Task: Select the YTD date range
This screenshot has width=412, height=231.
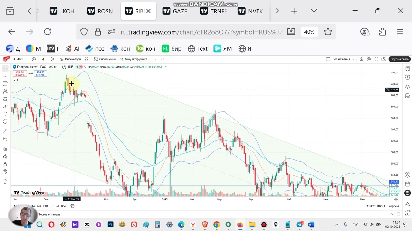Action: pos(45,206)
